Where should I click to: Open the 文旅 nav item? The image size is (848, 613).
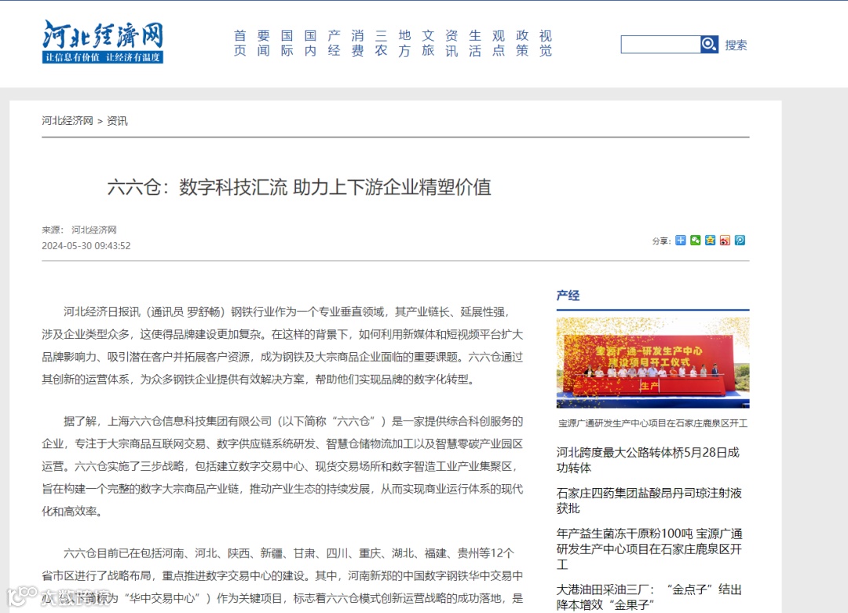tap(429, 43)
